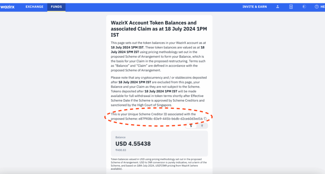Screen dimensions: 325x174
Task: Open the EXCHANGE tab
Action: [x=34, y=7]
